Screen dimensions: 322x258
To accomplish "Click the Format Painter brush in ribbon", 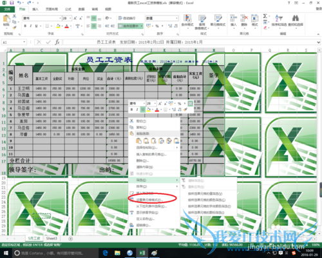I will (x=14, y=27).
